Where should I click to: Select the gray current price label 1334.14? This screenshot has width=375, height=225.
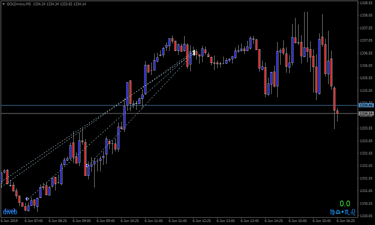tap(366, 113)
